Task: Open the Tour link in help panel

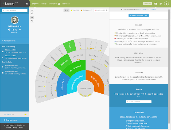Action: pos(140,10)
